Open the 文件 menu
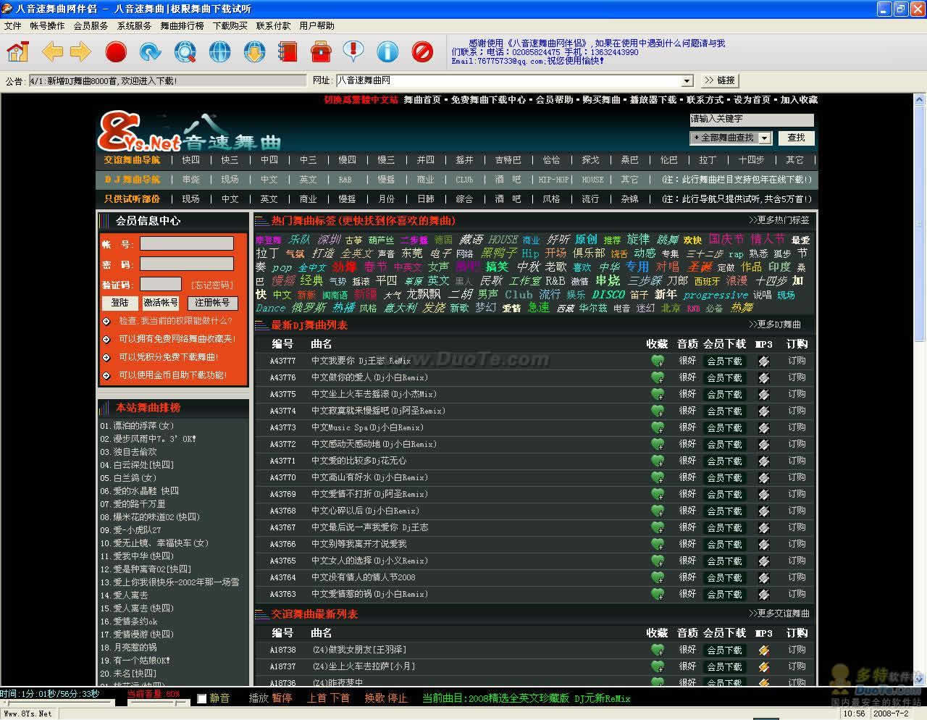This screenshot has width=927, height=720. coord(13,26)
